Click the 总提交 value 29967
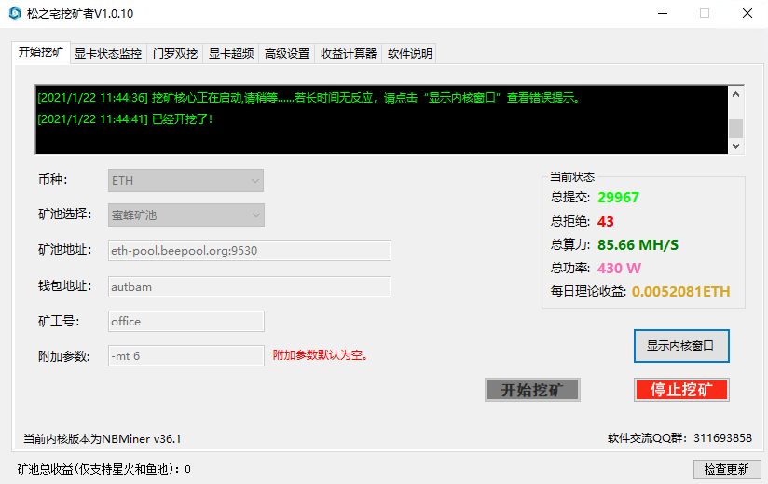 click(618, 198)
